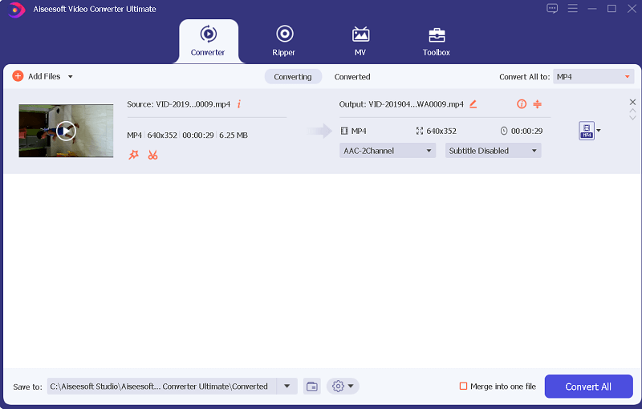Viewport: 642px width, 409px height.
Task: Open the output folder icon
Action: pyautogui.click(x=312, y=387)
